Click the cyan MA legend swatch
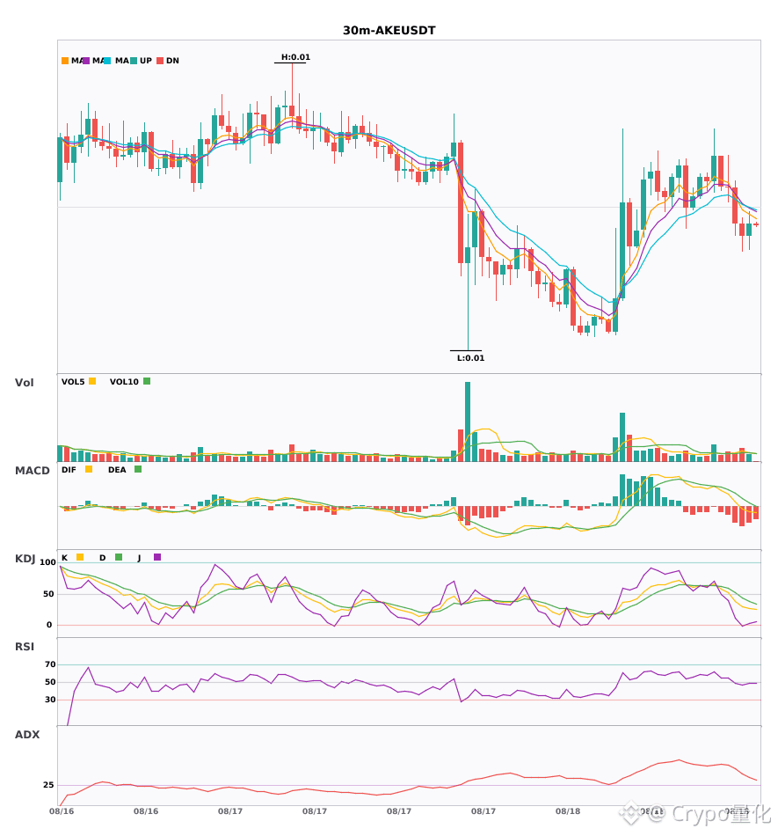 click(107, 61)
